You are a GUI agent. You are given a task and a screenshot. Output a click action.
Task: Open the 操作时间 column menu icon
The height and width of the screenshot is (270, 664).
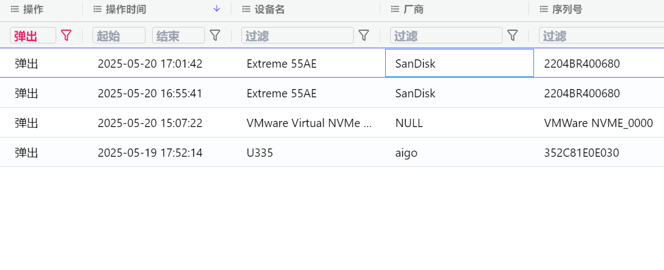click(x=98, y=9)
